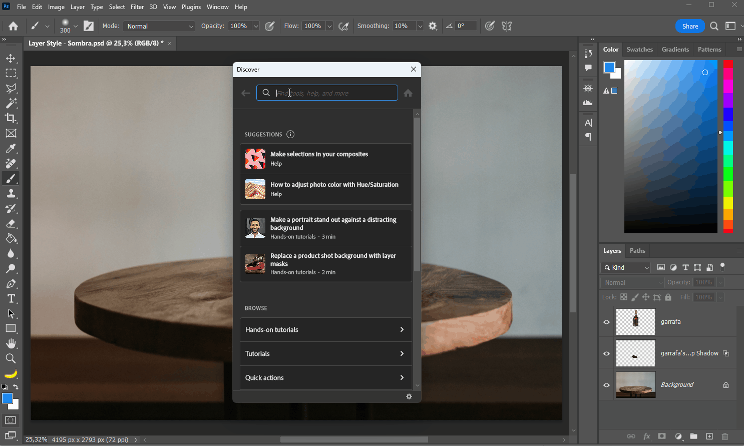Select the Spot Healing Brush tool
Screen dimensions: 744x446
11,163
